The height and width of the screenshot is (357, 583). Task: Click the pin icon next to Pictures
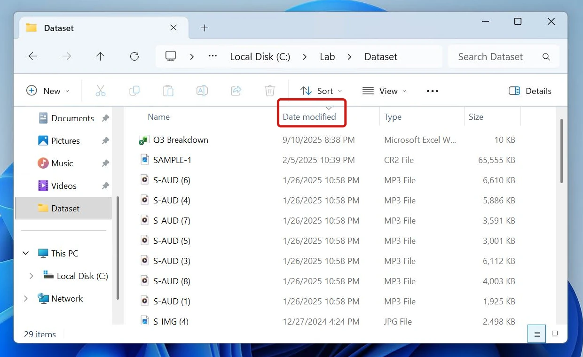tap(105, 141)
